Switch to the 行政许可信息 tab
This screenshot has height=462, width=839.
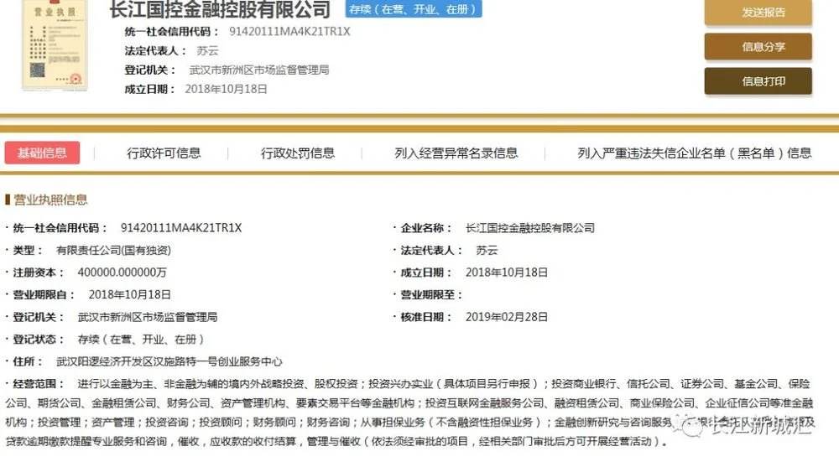coord(164,153)
